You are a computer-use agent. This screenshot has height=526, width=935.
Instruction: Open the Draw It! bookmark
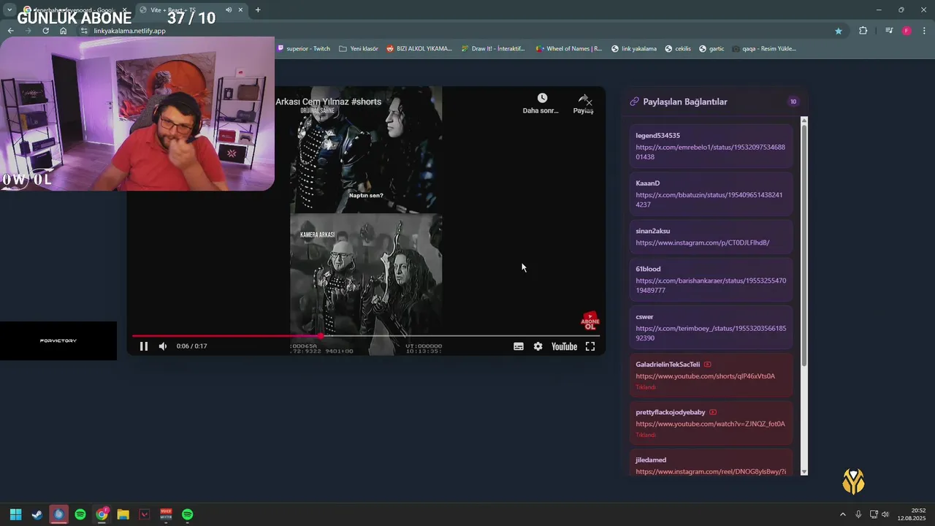coord(493,49)
